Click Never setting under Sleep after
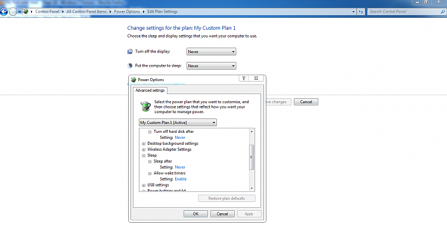 coord(180,167)
